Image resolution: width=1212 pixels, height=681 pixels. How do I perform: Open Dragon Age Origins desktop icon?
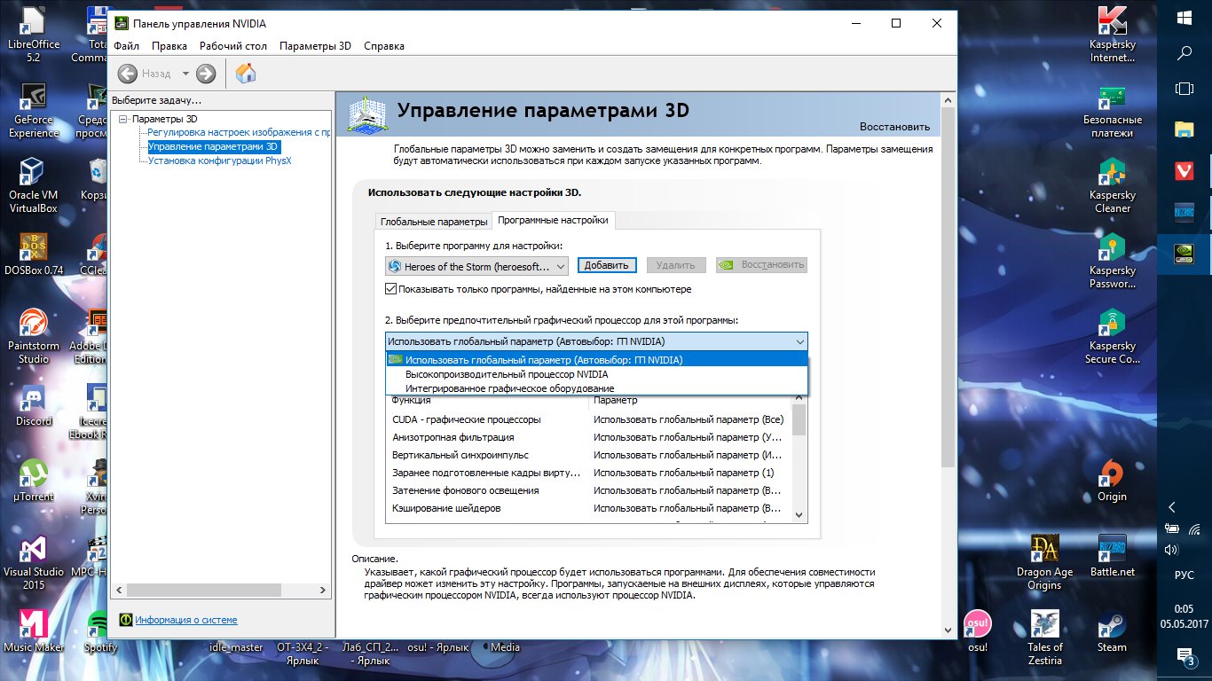click(1044, 563)
